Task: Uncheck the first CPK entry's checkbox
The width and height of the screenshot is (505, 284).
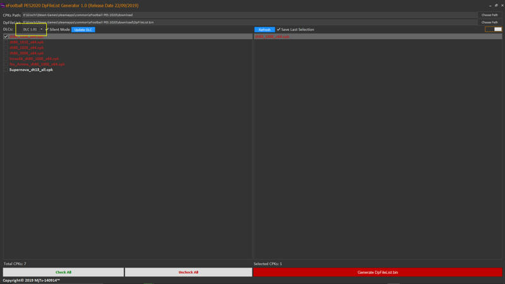Action: click(6, 37)
